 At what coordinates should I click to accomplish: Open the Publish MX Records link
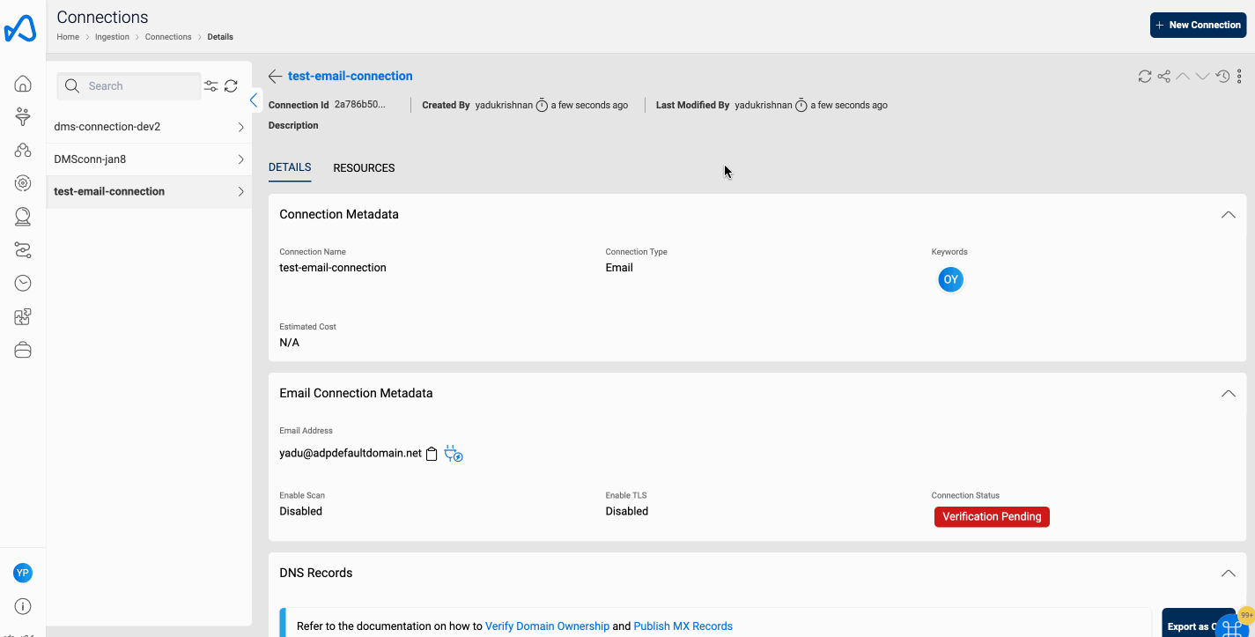coord(683,626)
